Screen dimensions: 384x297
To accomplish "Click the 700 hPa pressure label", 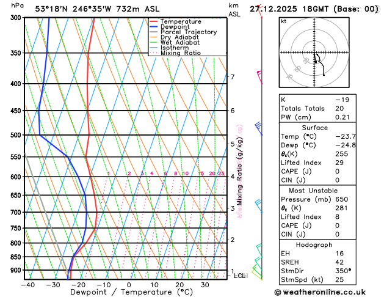I will (x=17, y=212).
